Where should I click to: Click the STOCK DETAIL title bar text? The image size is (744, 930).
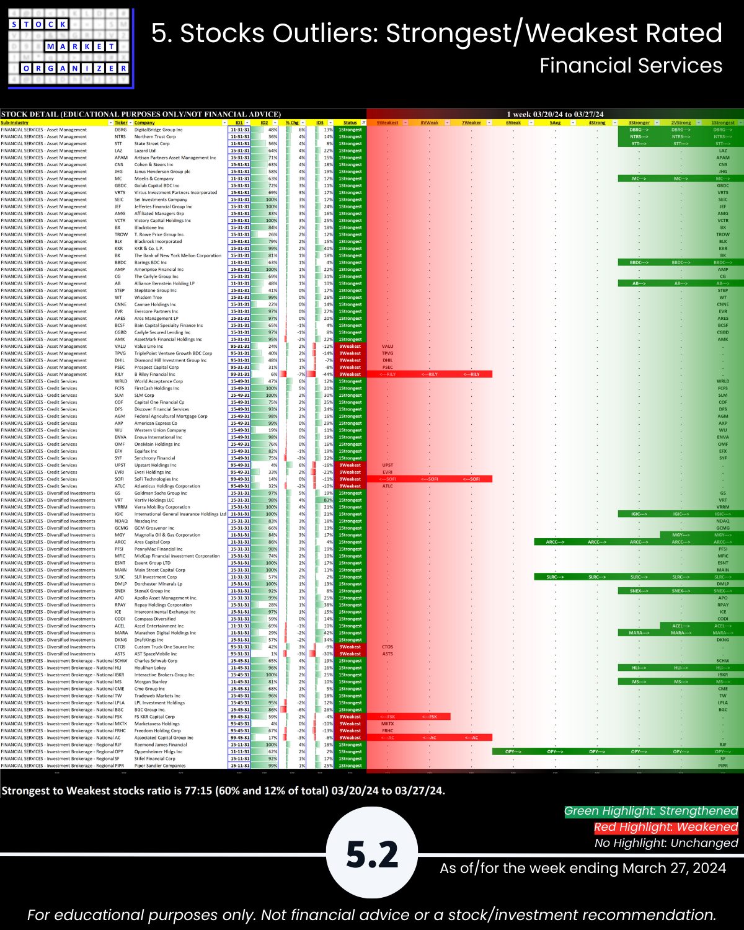coord(141,114)
